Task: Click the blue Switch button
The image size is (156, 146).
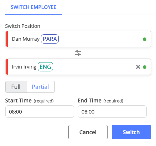Action: tap(131, 132)
